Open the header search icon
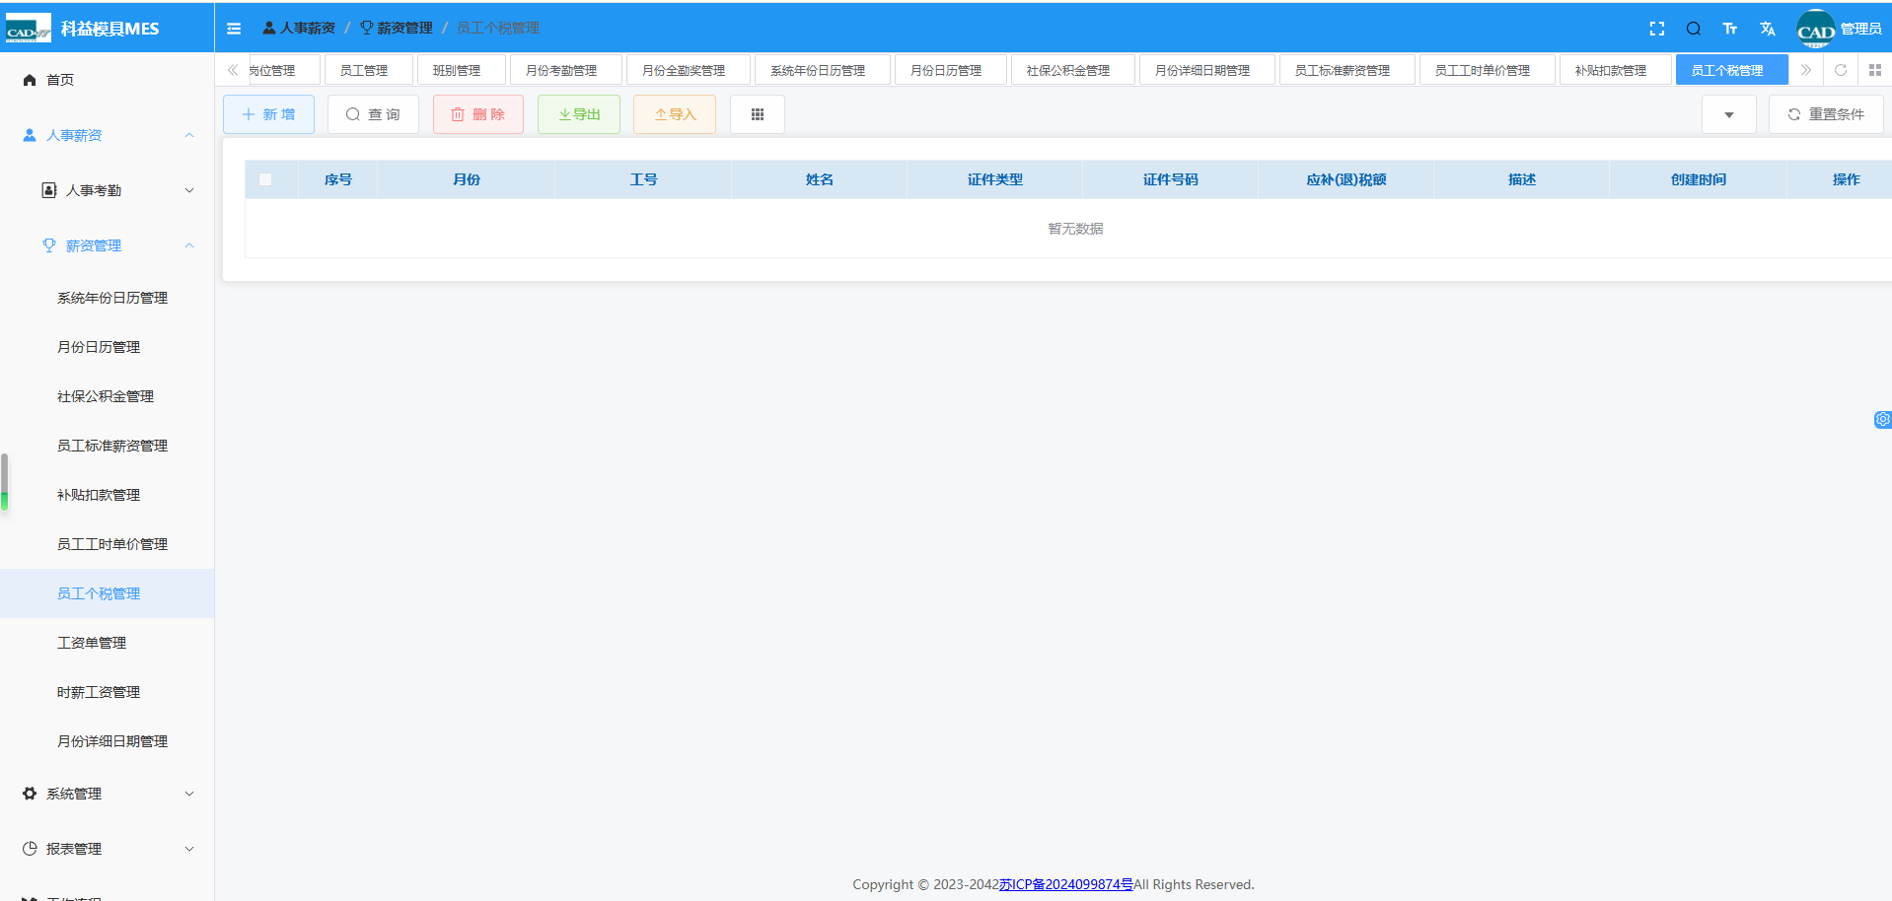Image resolution: width=1892 pixels, height=901 pixels. tap(1694, 29)
